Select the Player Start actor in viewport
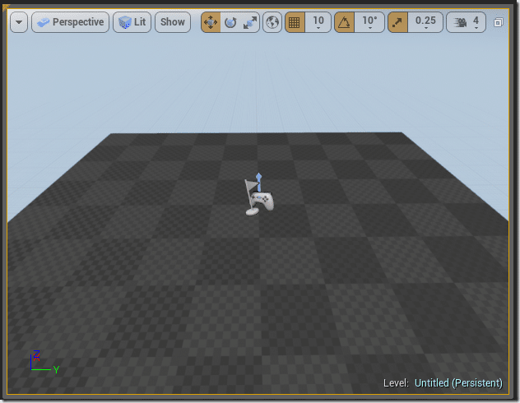Viewport: 520px width, 403px height. [260, 199]
